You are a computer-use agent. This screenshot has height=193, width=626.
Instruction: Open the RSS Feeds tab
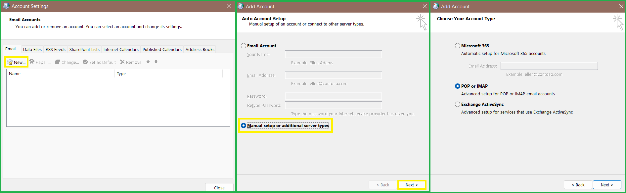pos(56,49)
